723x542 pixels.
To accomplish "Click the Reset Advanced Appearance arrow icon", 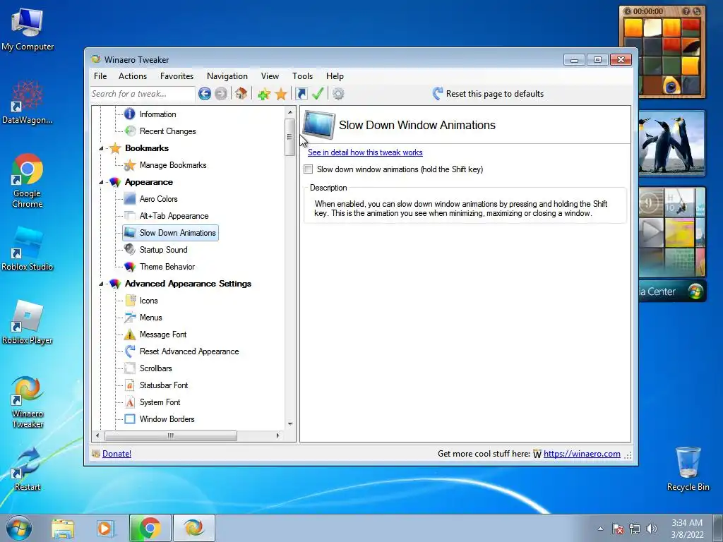I will [130, 351].
